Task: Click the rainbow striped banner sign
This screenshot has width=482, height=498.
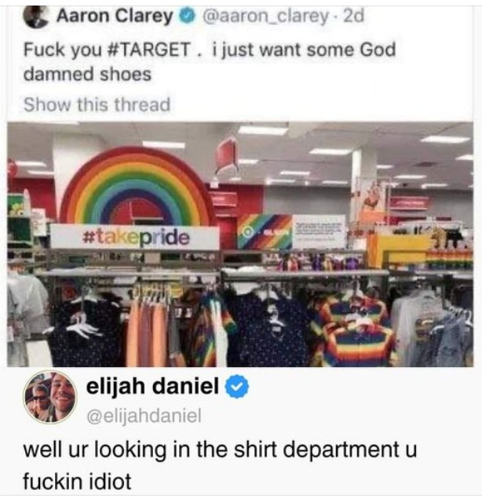Action: 265,232
